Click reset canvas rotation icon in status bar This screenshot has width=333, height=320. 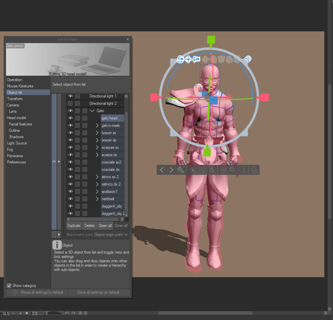click(80, 313)
